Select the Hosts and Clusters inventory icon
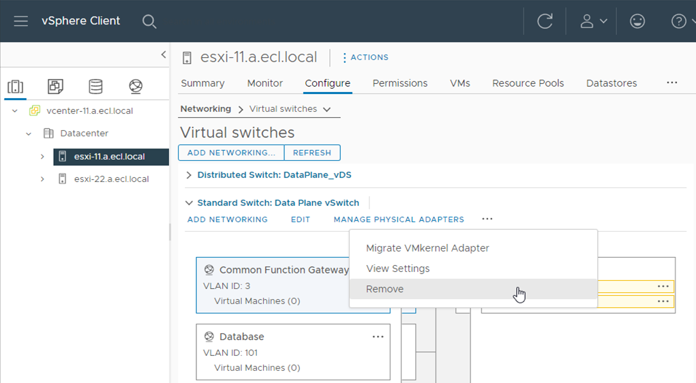 click(15, 87)
